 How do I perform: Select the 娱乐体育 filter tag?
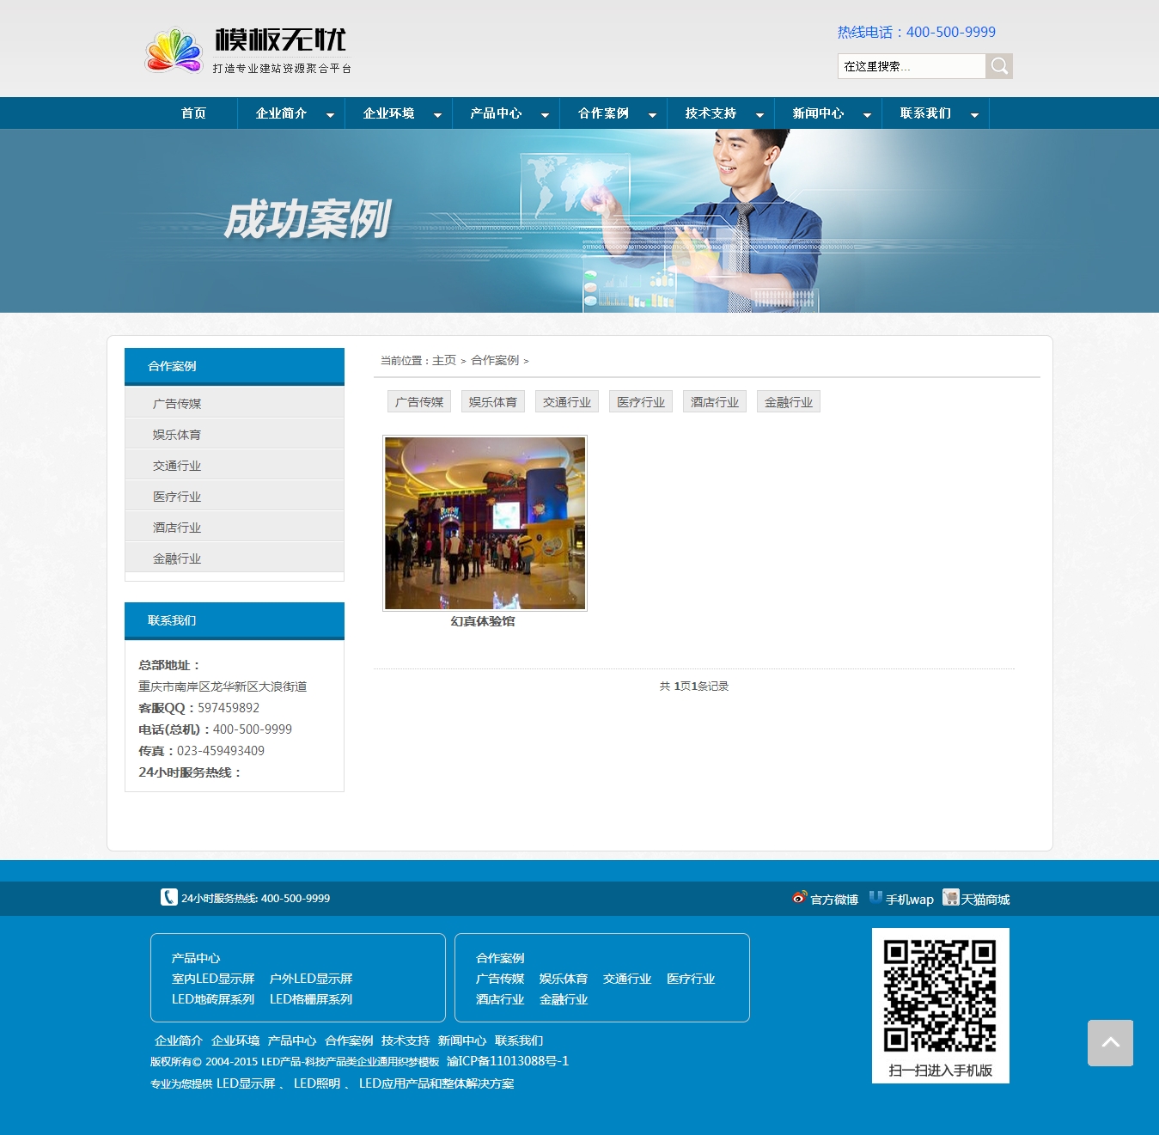pos(493,402)
